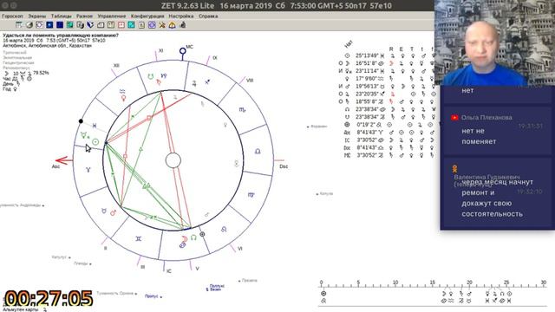
Task: Click the small beige box toolbar icon
Action: click(x=141, y=25)
